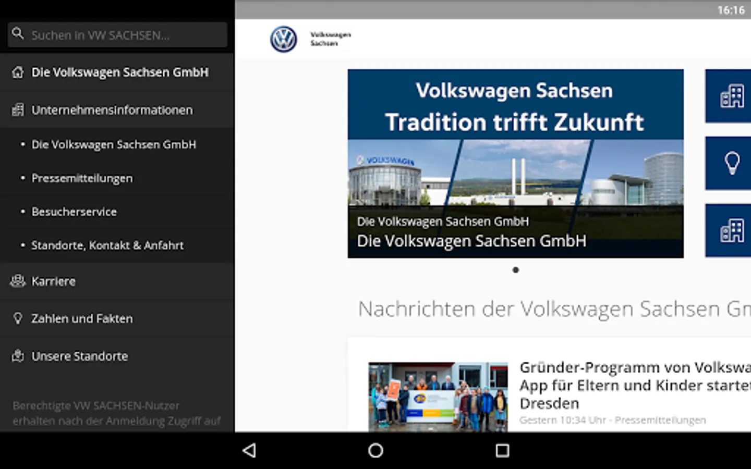Image resolution: width=751 pixels, height=469 pixels.
Task: Collapse Unternehmensinformationen menu section
Action: pos(117,109)
